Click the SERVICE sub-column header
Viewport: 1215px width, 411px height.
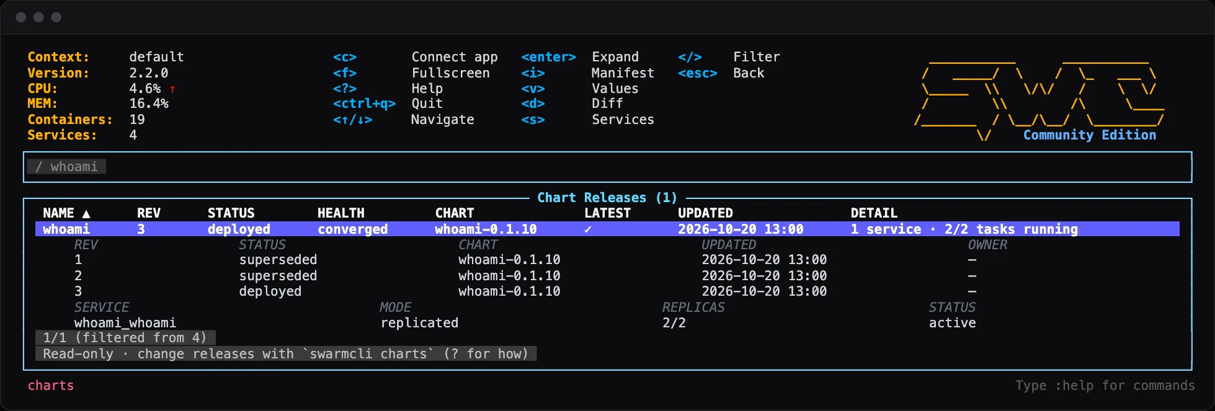pos(102,307)
